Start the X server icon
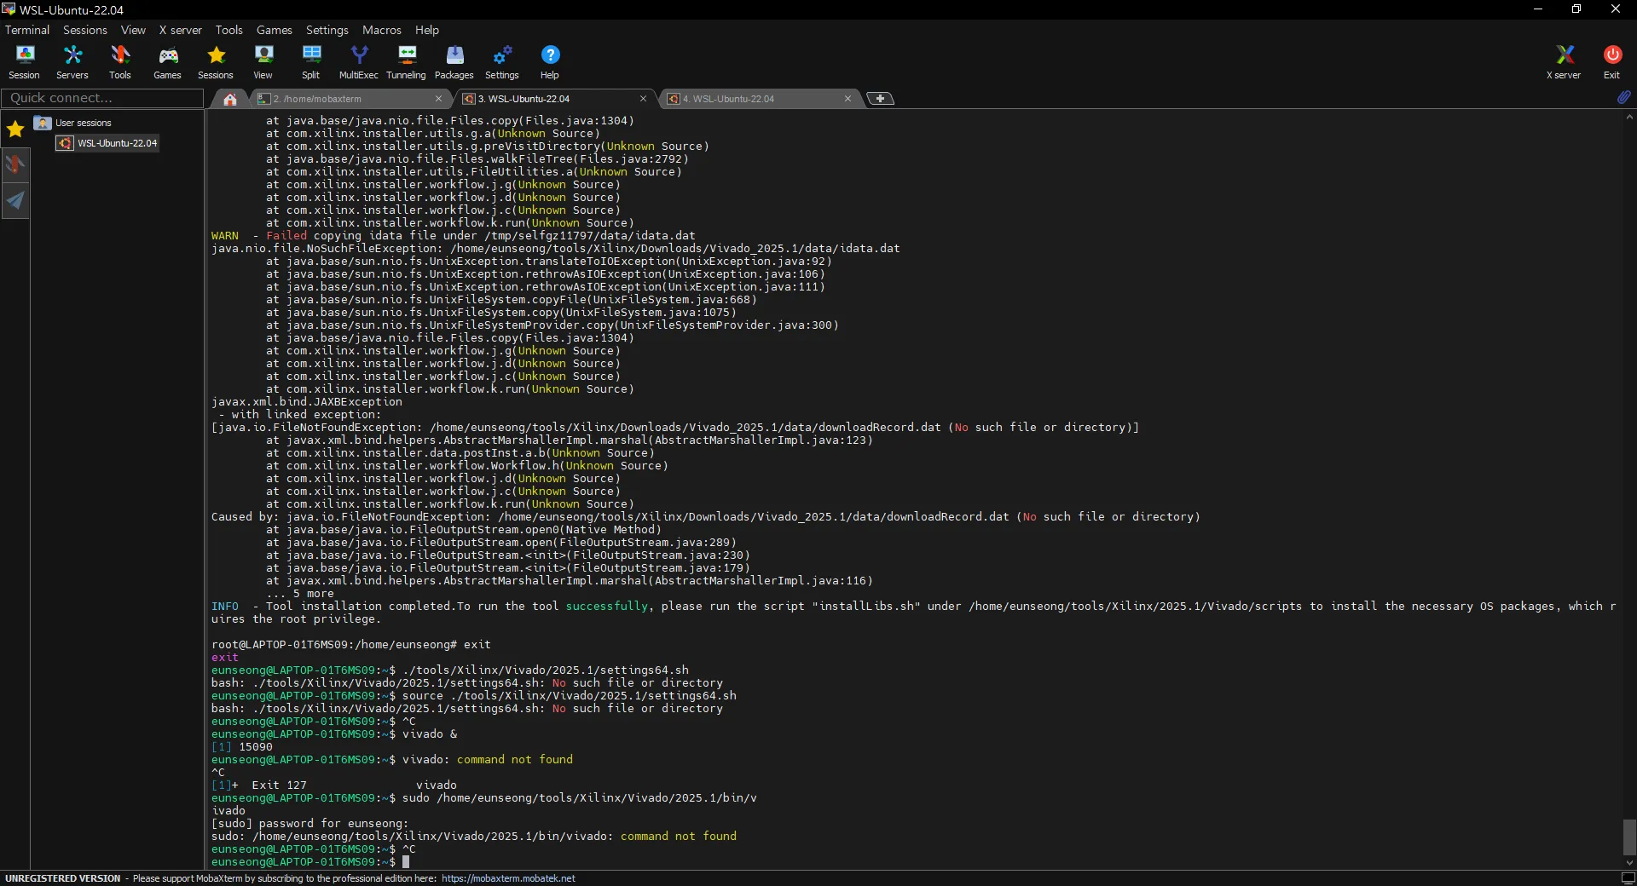The height and width of the screenshot is (886, 1637). tap(1564, 61)
